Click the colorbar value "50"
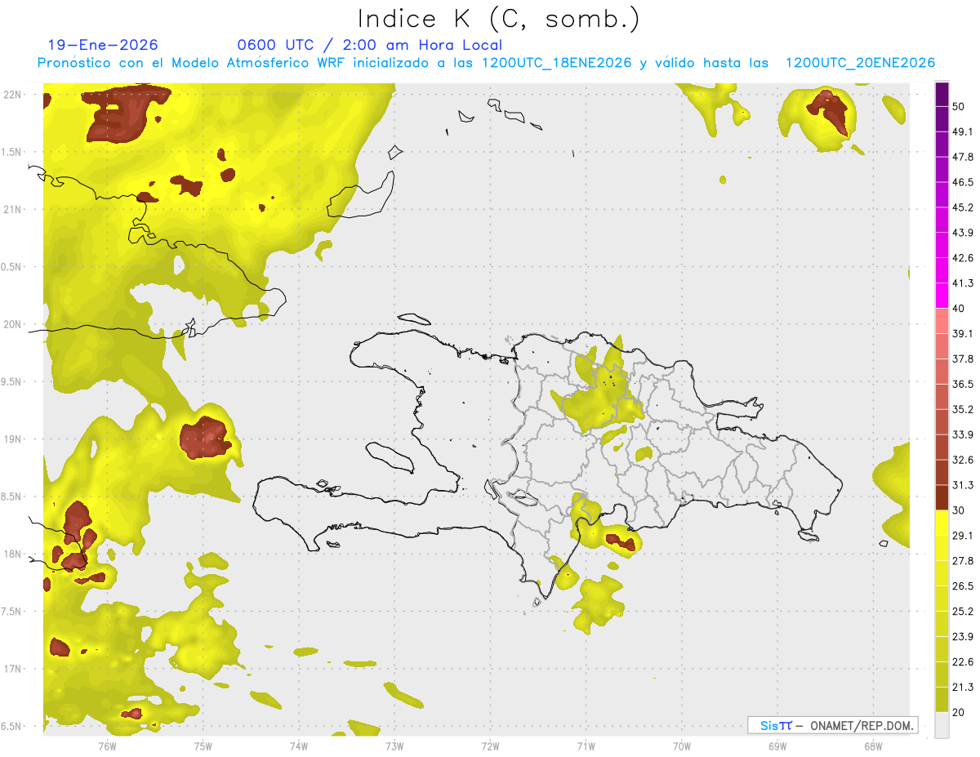 pos(959,106)
